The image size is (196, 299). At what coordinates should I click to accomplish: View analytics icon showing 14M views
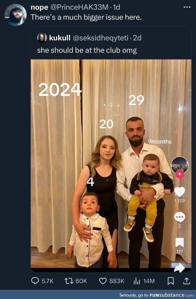point(137,281)
